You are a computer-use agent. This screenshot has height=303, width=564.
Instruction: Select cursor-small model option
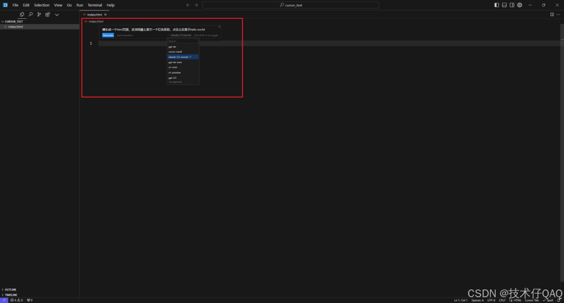[183, 52]
